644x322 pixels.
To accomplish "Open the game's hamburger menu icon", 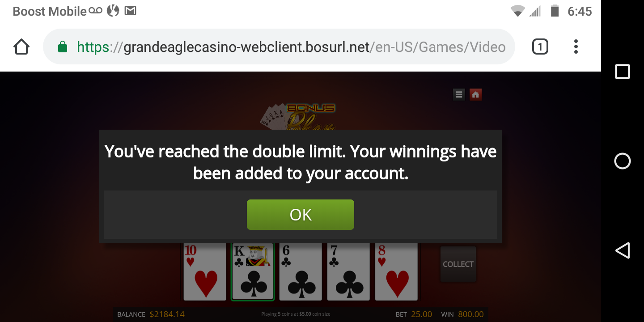I will (x=459, y=94).
